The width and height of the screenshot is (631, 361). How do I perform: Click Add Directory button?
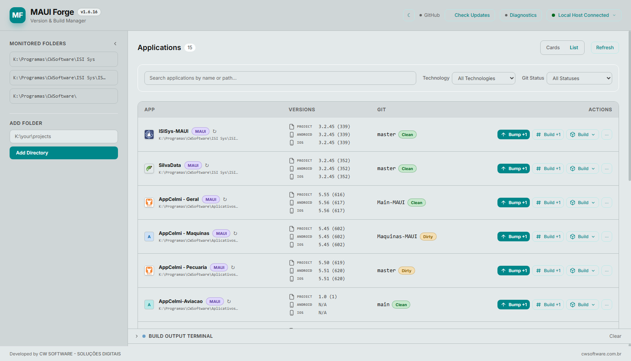(x=64, y=153)
